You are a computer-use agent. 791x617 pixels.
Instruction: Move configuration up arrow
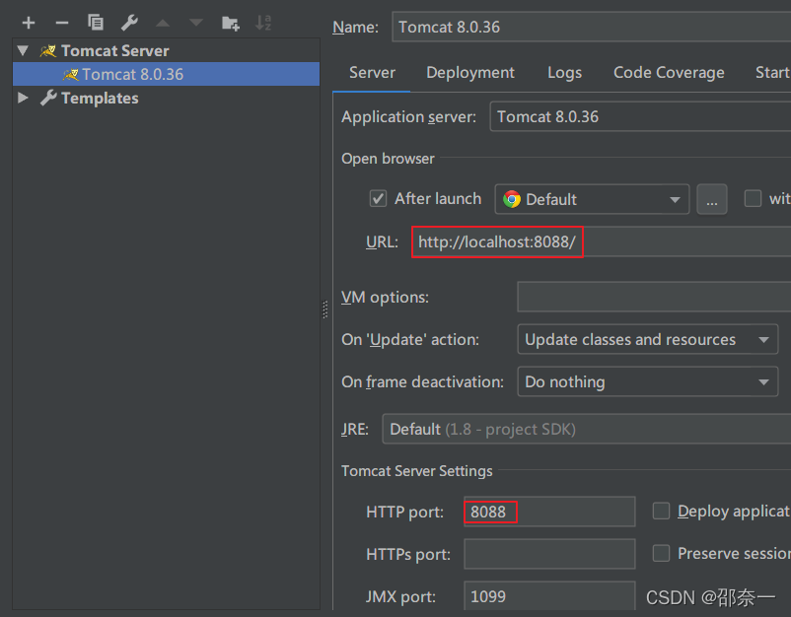coord(163,23)
